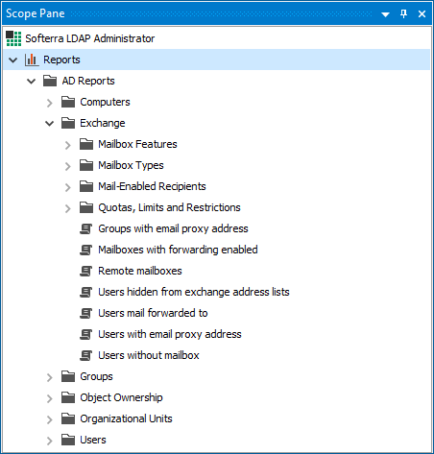434x454 pixels.
Task: Open Users with email proxy address report
Action: point(170,334)
